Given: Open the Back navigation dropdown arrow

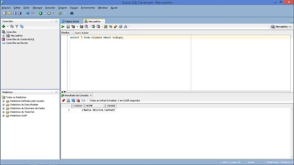Looking at the screenshot, I should coord(45,13).
